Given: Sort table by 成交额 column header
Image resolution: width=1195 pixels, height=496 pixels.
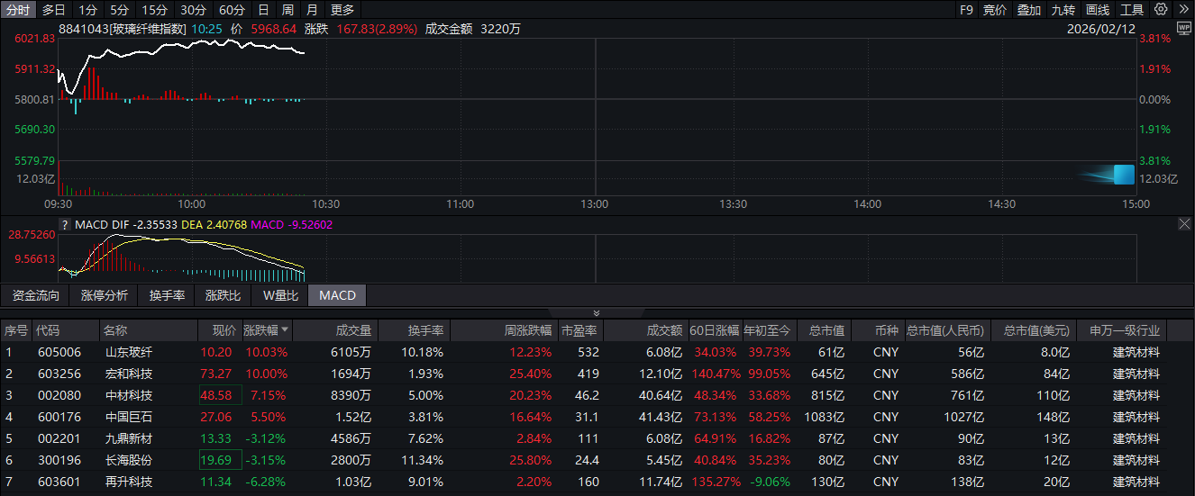Looking at the screenshot, I should point(664,330).
